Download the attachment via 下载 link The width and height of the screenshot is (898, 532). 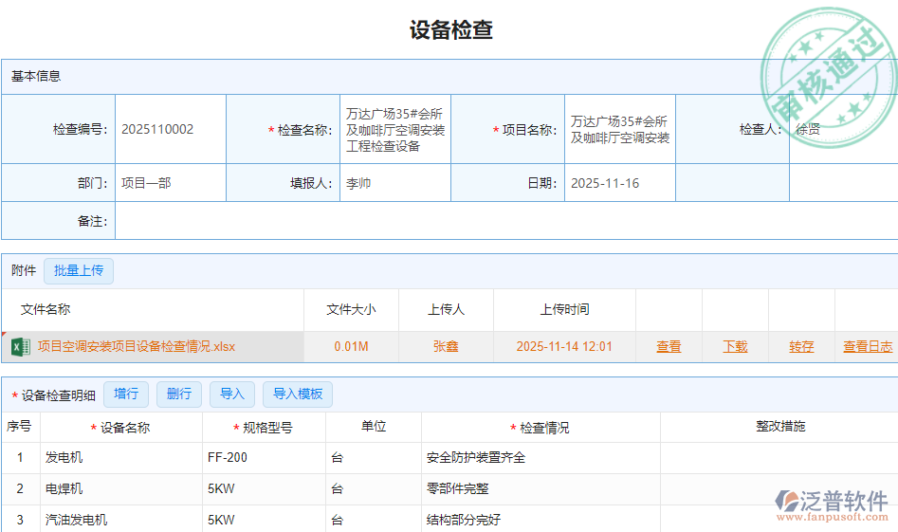(x=735, y=347)
